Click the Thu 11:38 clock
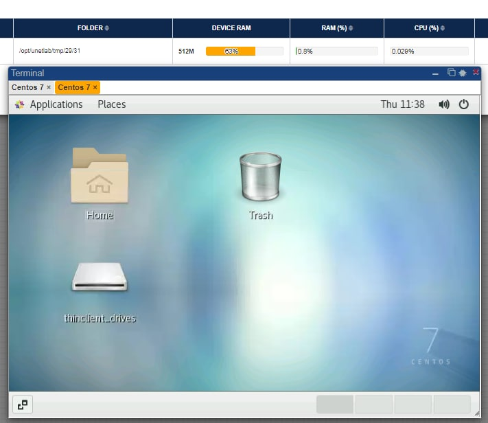Image resolution: width=488 pixels, height=423 pixels. point(402,104)
